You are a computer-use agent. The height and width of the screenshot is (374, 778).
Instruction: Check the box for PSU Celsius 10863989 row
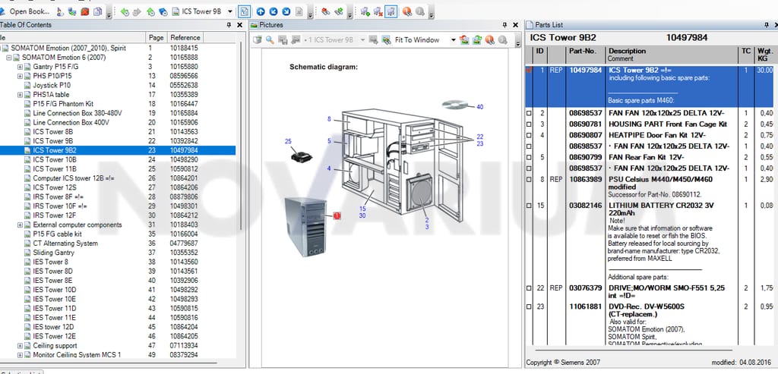[529, 179]
